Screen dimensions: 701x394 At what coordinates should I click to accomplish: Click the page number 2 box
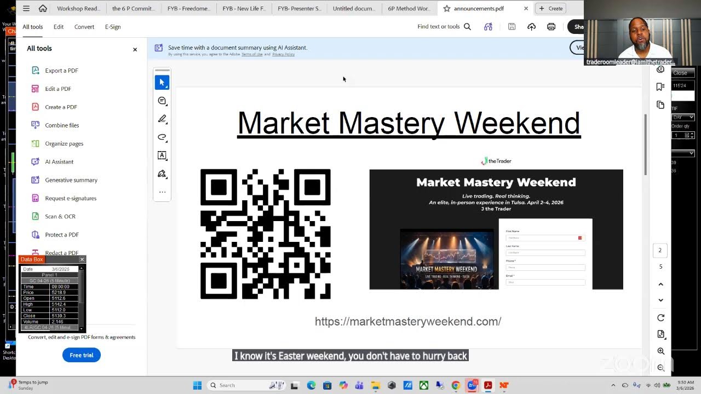pos(660,250)
